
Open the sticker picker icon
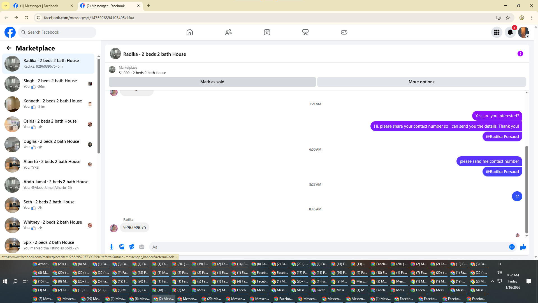point(132,247)
